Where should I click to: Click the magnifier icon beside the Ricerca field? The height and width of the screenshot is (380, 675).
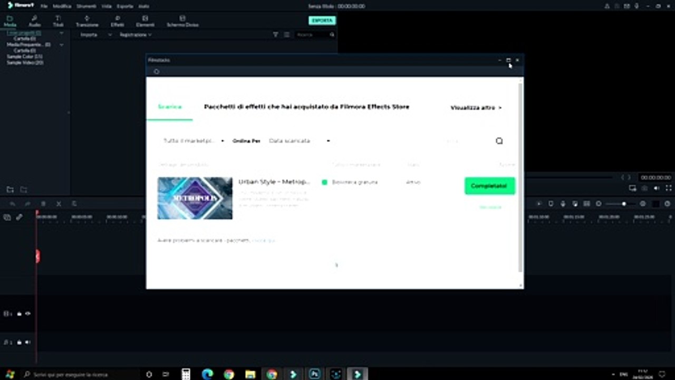coord(332,35)
